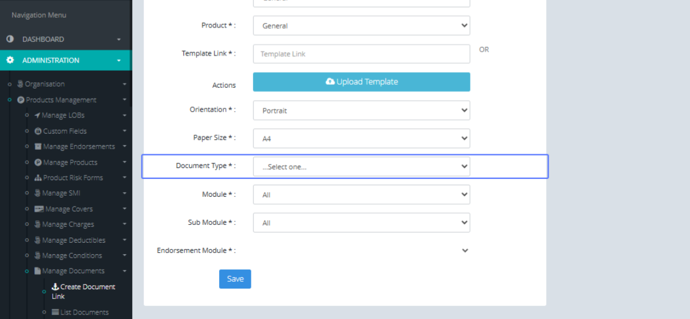Click the Custom Fields lock icon

point(38,131)
